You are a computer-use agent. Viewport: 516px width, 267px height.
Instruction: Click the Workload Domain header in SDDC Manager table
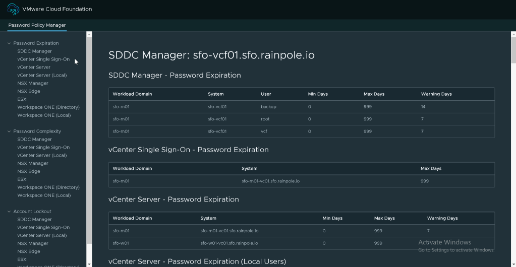click(x=132, y=94)
